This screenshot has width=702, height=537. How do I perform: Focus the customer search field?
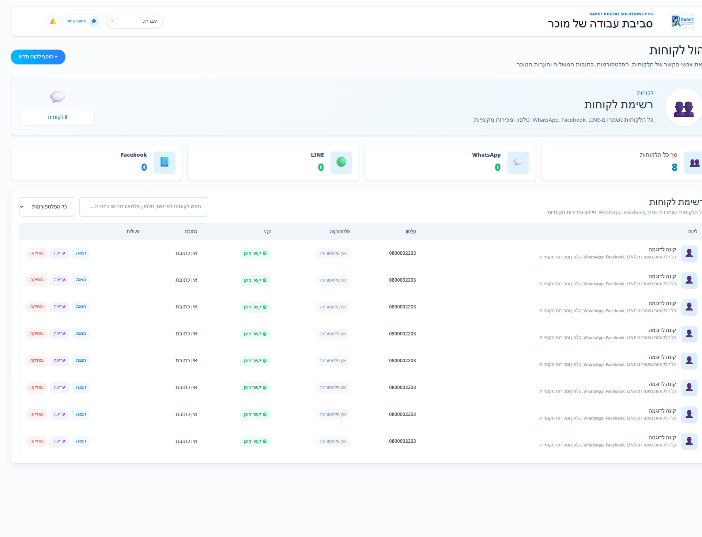pos(144,207)
